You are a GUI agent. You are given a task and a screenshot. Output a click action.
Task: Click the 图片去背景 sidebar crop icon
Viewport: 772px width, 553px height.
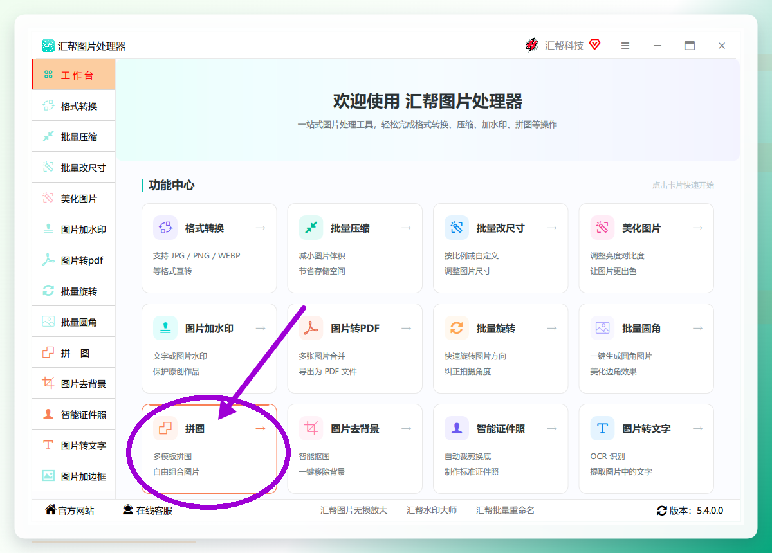(48, 383)
